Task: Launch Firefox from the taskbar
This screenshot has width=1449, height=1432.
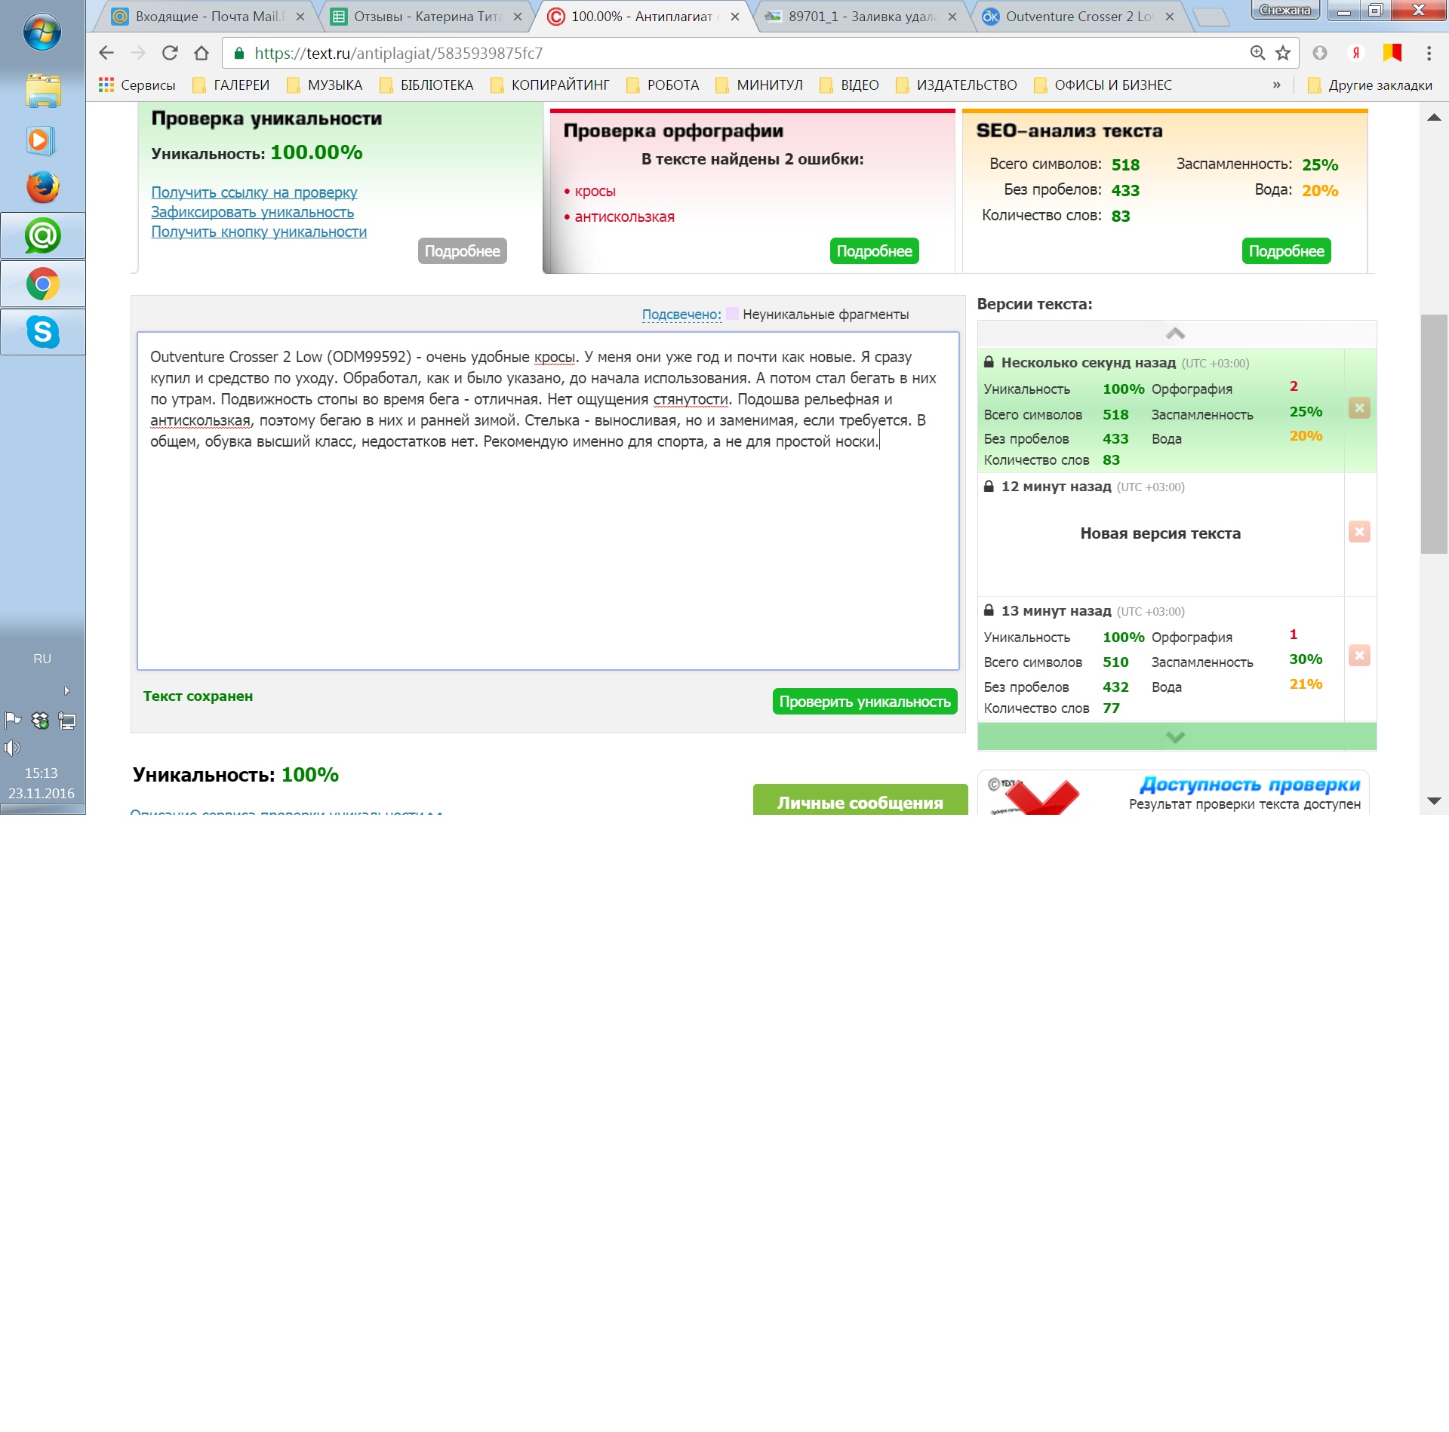Action: (x=43, y=188)
